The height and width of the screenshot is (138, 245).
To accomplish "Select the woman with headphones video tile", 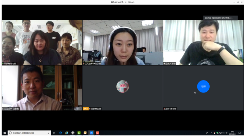I will (122, 43).
